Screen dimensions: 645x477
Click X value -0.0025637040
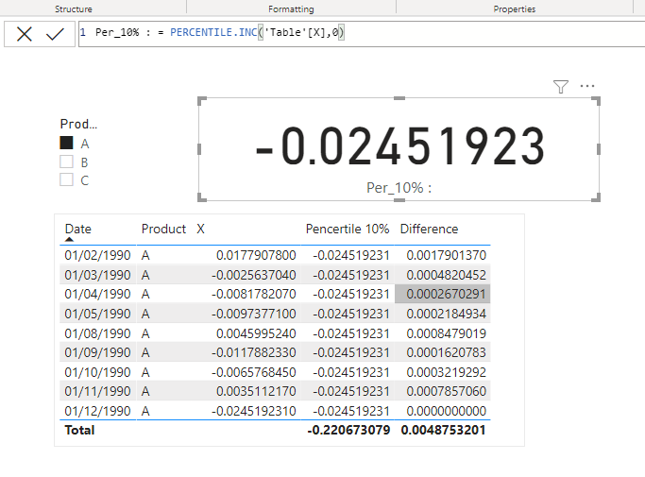pyautogui.click(x=253, y=275)
